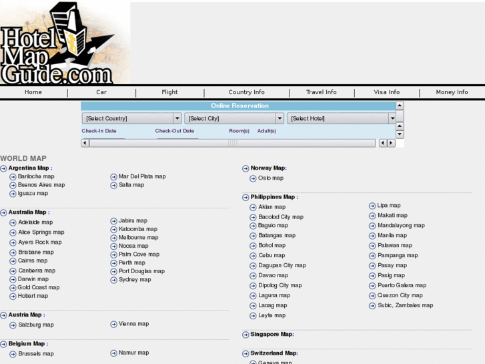This screenshot has height=364, width=485.
Task: Select the Travel Info menu item
Action: 322,92
